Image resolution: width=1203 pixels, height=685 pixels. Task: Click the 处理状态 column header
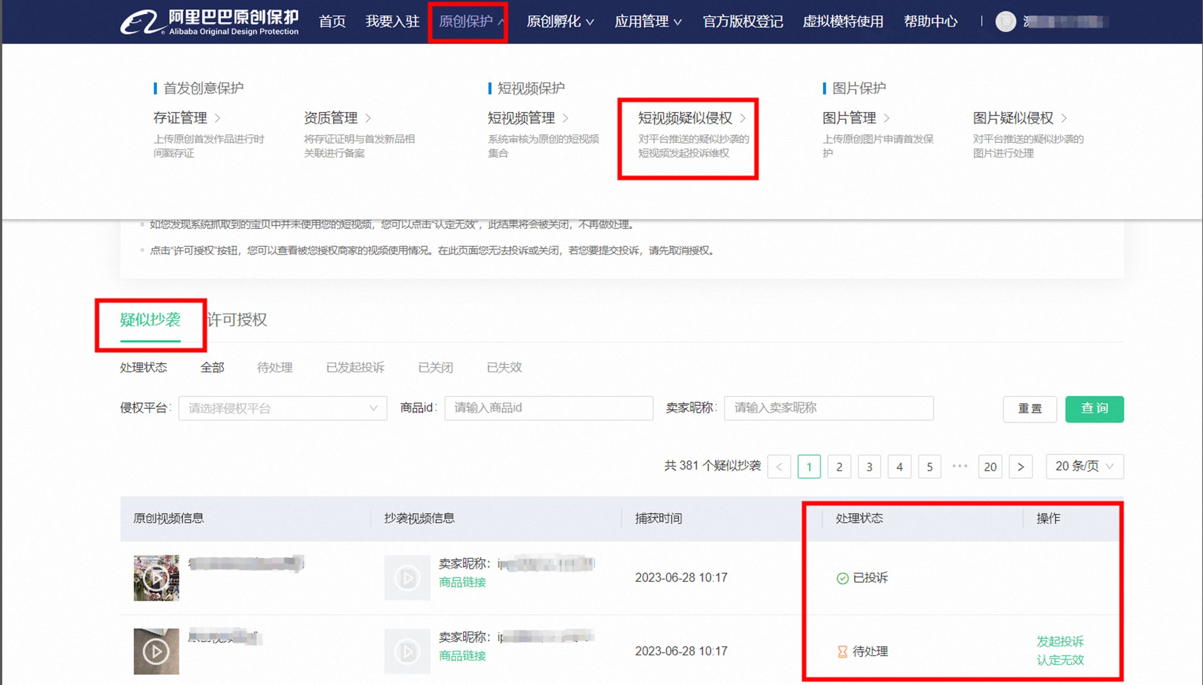pyautogui.click(x=859, y=519)
